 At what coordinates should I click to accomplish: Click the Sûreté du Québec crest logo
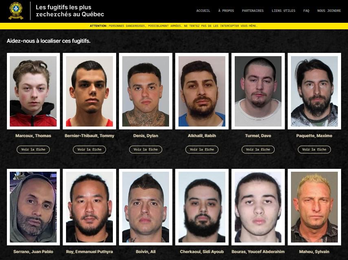[x=16, y=11]
